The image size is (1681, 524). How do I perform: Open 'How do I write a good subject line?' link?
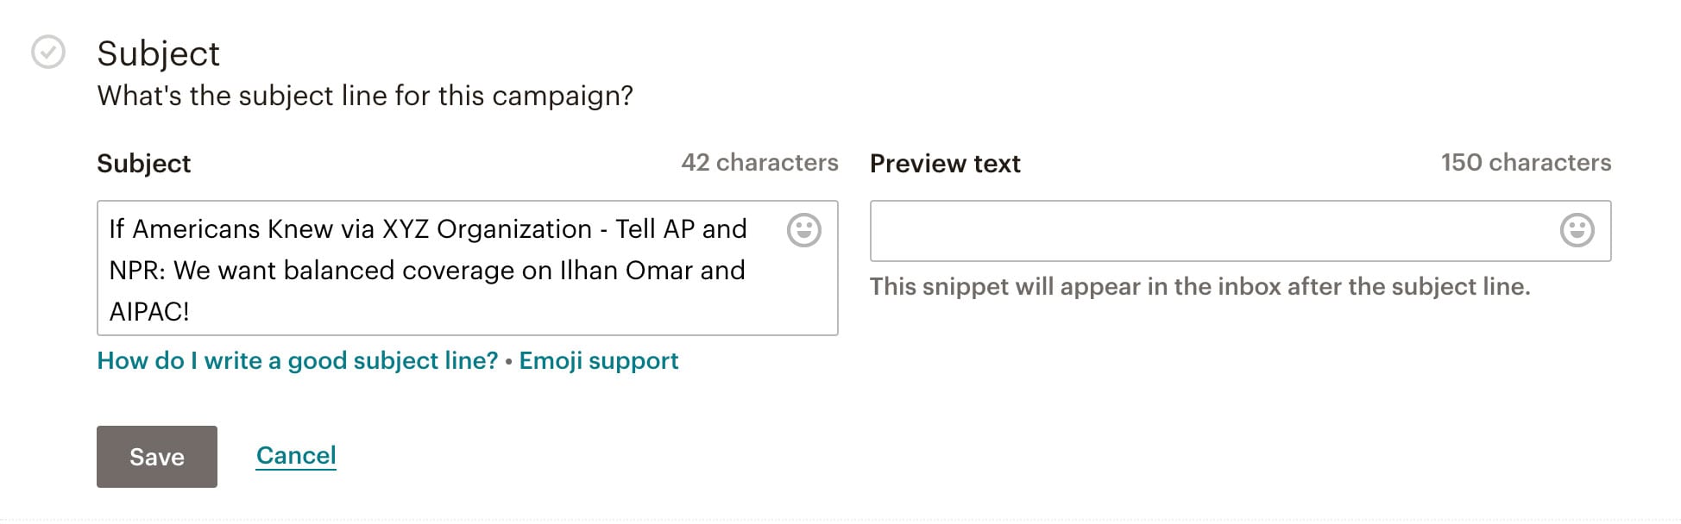298,360
